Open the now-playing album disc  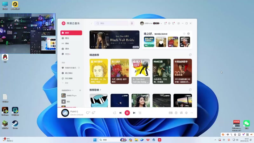[65, 113]
